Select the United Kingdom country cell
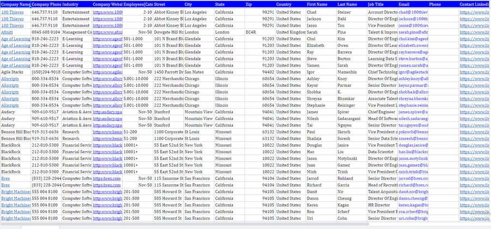This screenshot has width=491, height=229. coord(291,32)
